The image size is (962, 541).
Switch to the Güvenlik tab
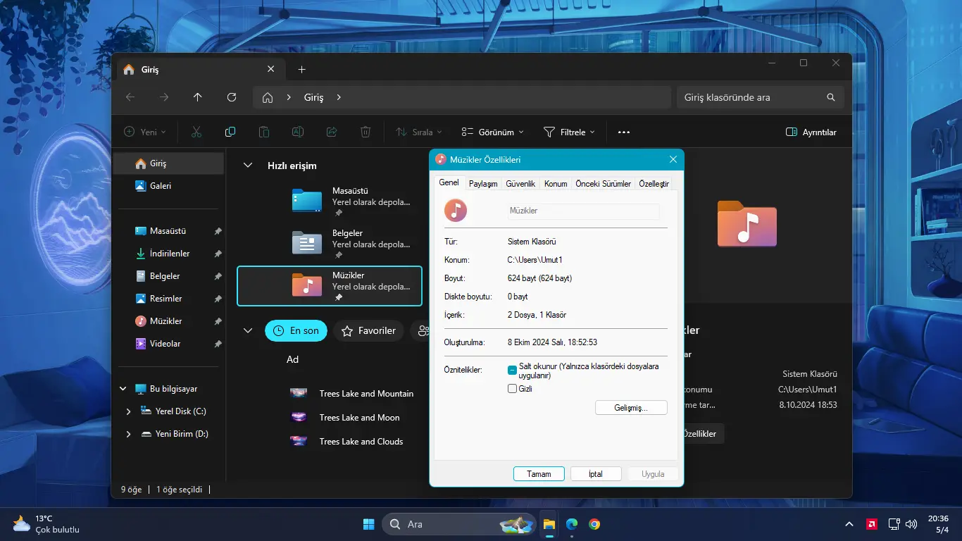tap(521, 184)
